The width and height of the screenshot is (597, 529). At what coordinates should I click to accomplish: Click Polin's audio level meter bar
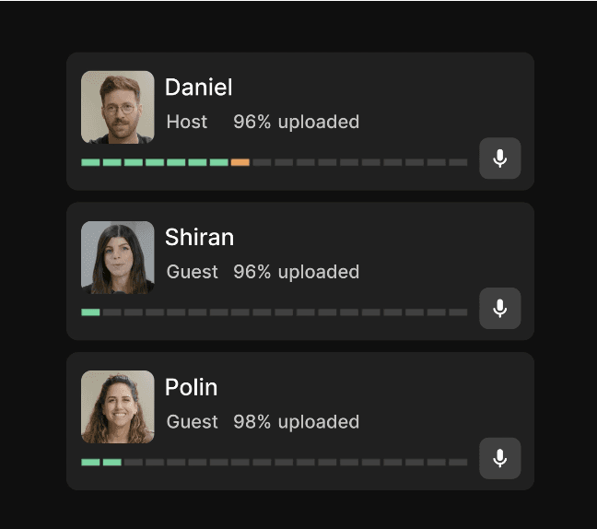click(x=275, y=463)
